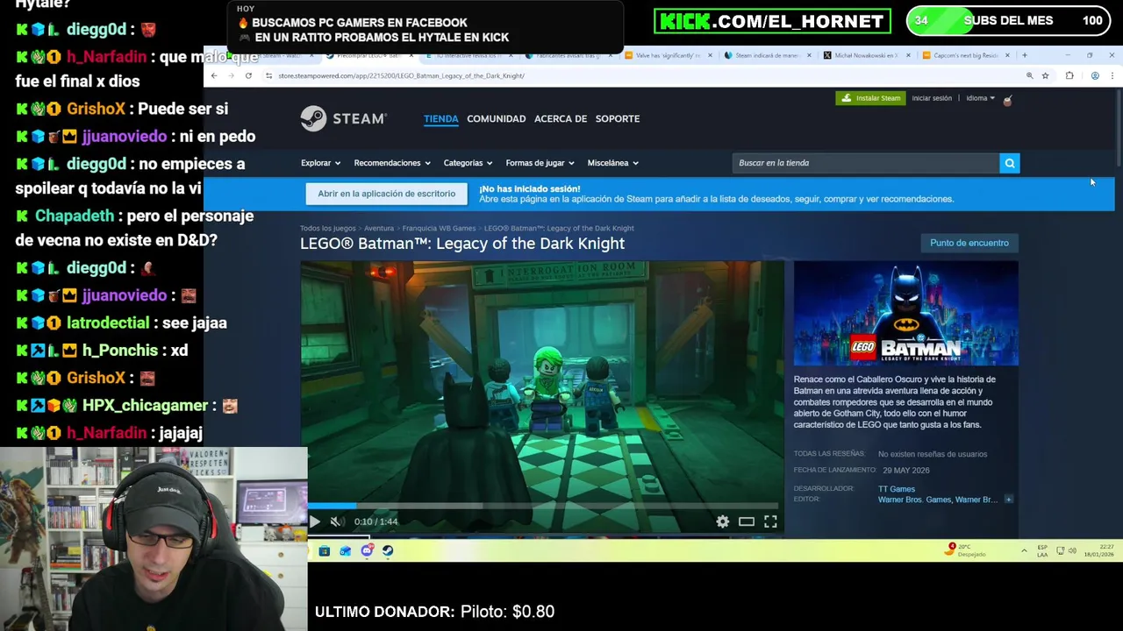Switch to the Capcom's next big Resident tab
The image size is (1123, 631).
(965, 55)
